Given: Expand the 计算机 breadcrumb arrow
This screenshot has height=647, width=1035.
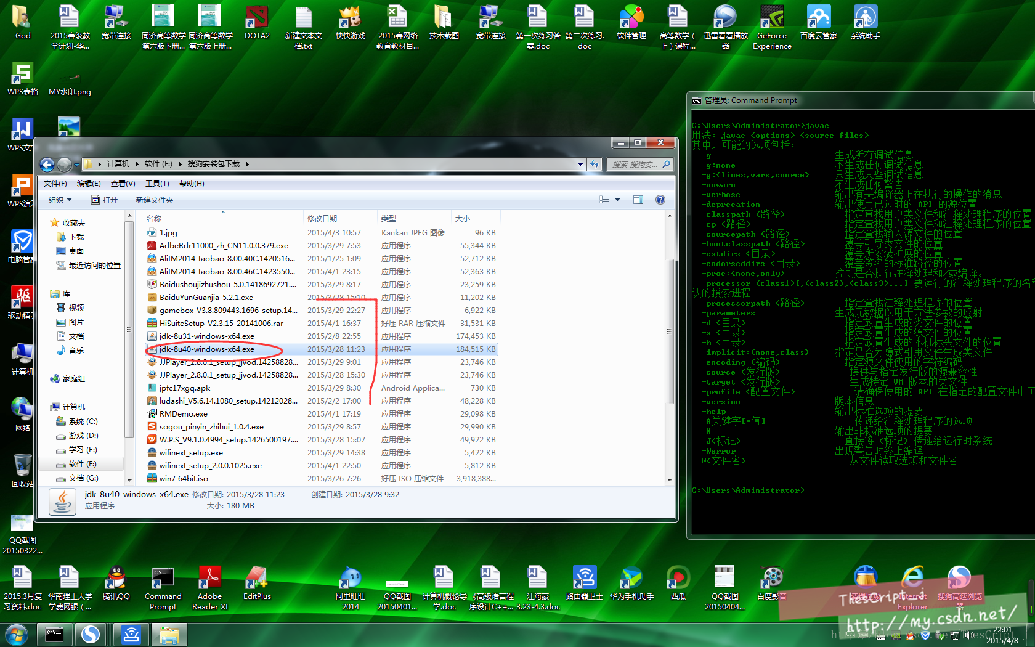Looking at the screenshot, I should (x=137, y=164).
